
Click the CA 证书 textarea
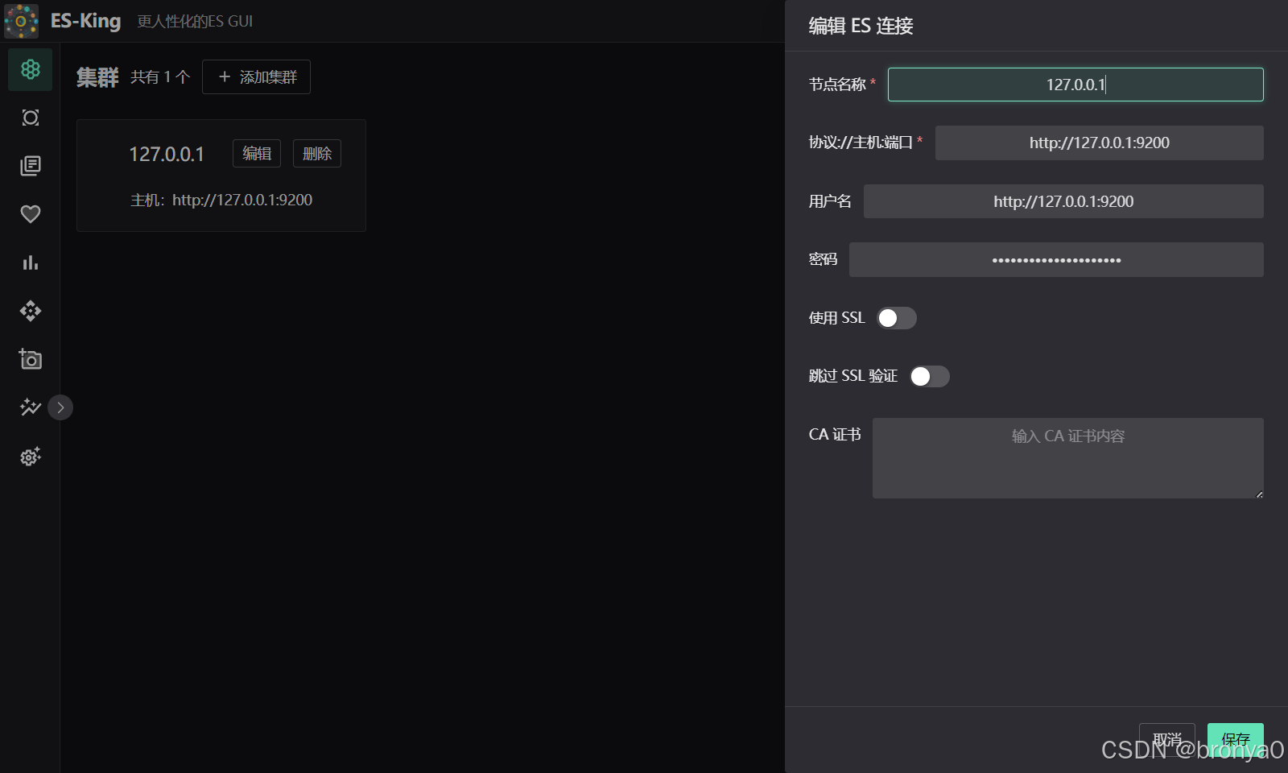point(1068,457)
